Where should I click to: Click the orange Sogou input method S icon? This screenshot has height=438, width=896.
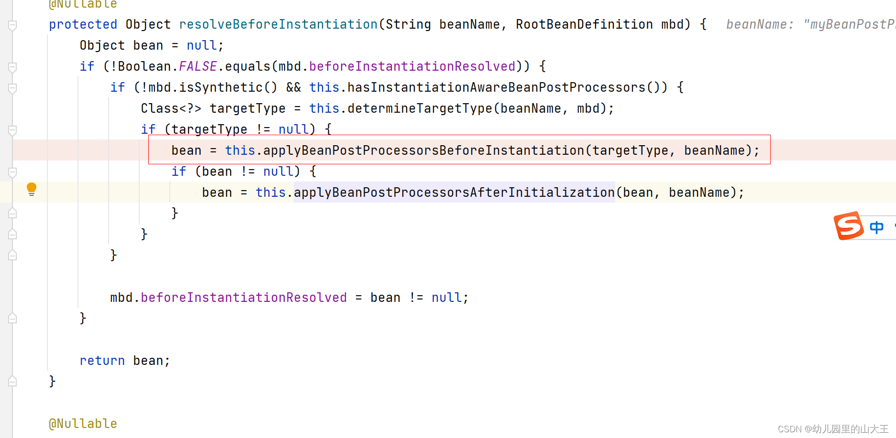pyautogui.click(x=849, y=226)
